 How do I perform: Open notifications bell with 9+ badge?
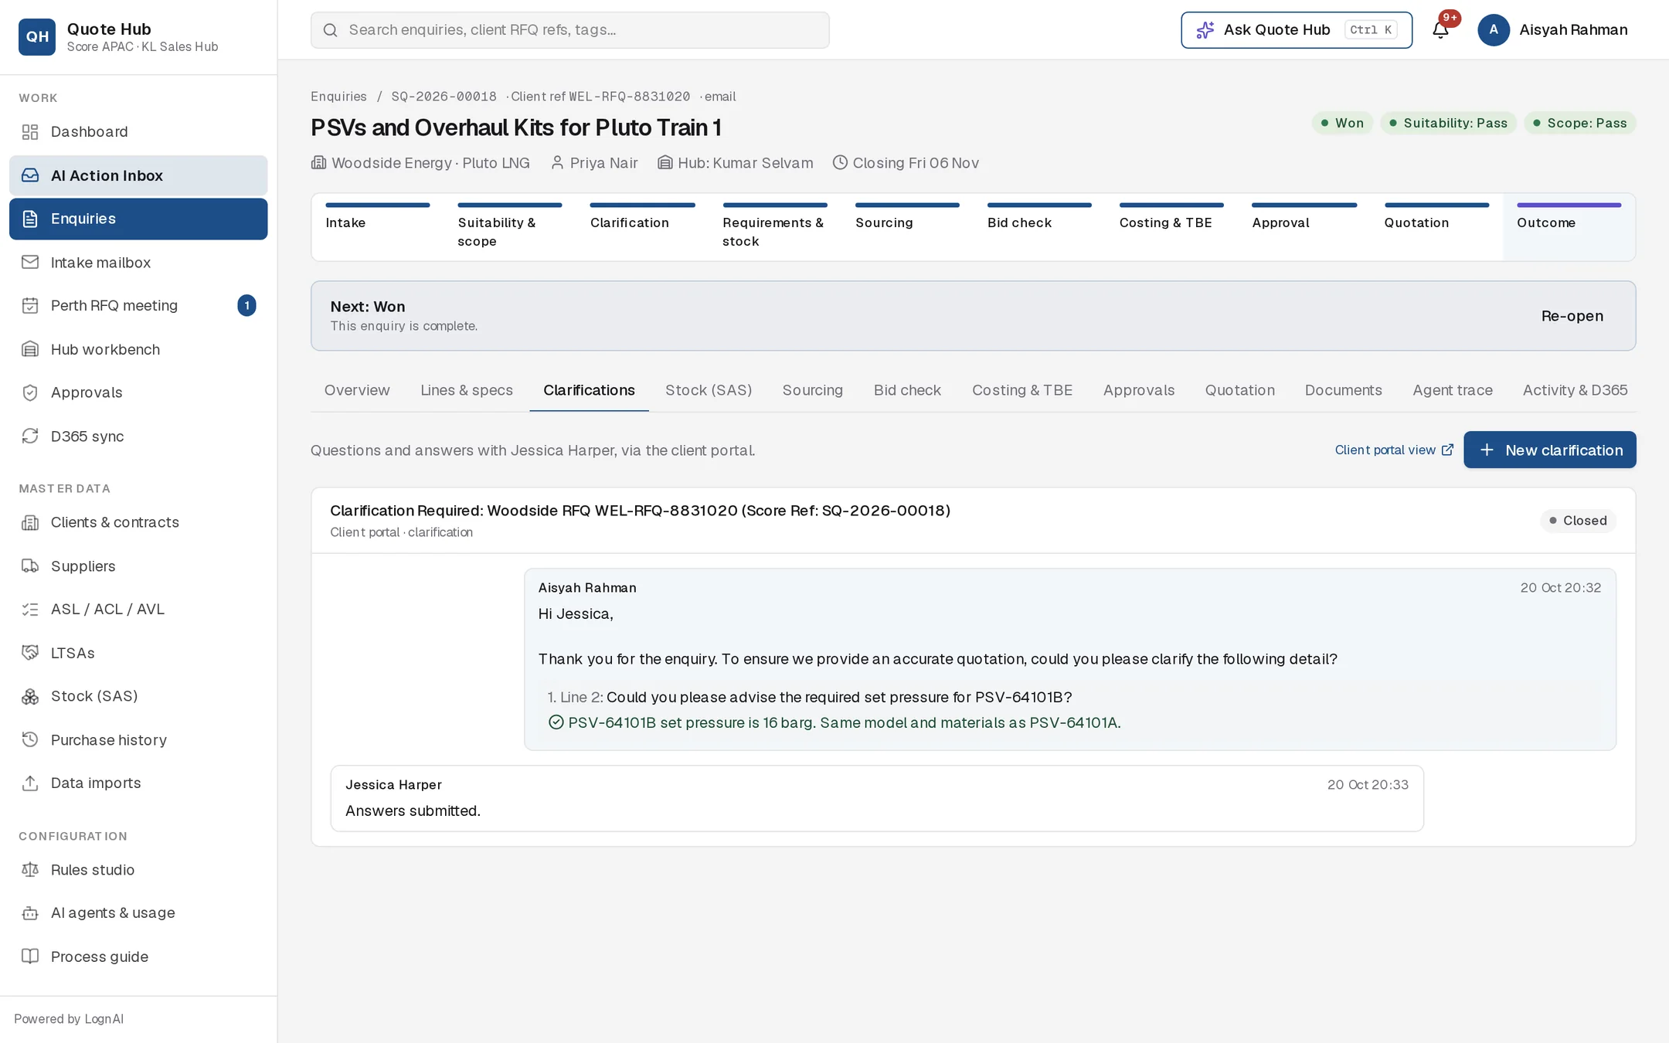[x=1441, y=29]
